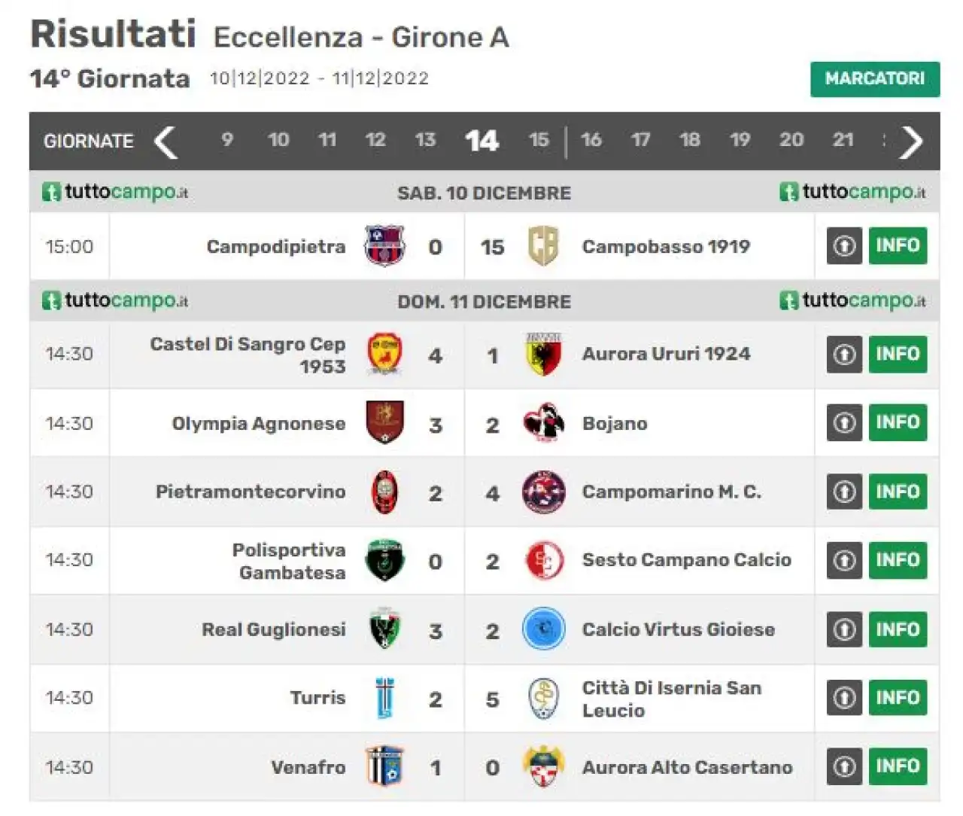963x816 pixels.
Task: Select giornata 13 in the round bar
Action: [425, 140]
